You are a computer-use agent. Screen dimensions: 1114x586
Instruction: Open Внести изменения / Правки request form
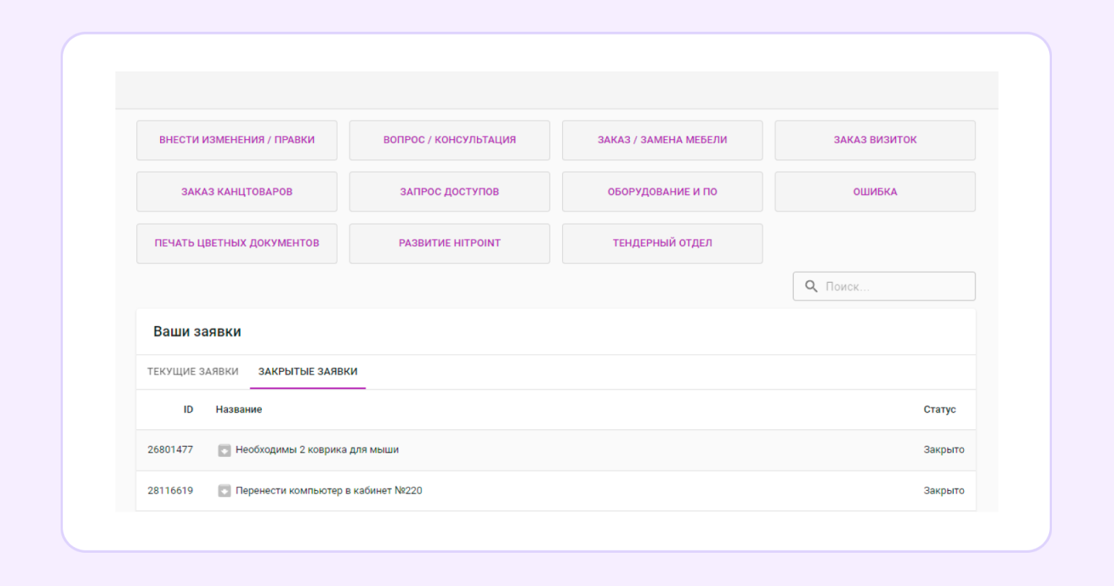point(237,140)
